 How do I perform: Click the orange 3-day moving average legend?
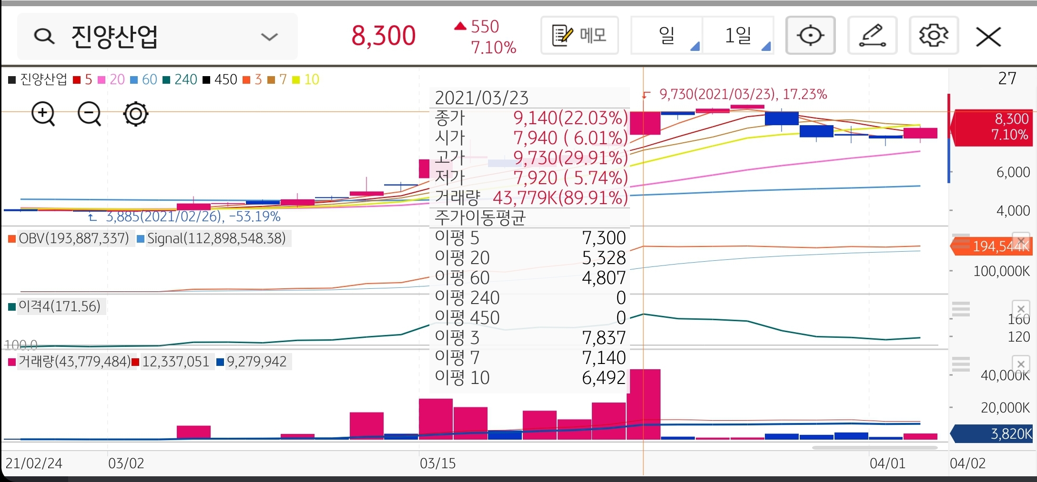pos(253,79)
